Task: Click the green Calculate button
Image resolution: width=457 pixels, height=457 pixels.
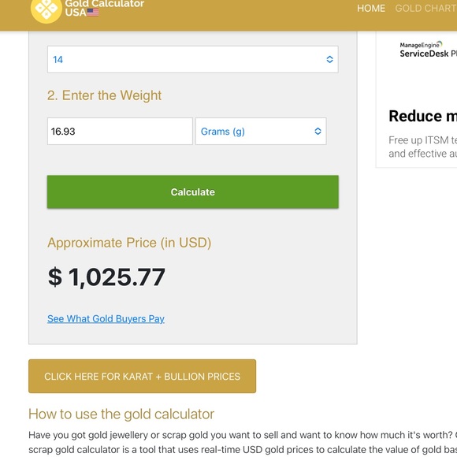Action: (193, 191)
